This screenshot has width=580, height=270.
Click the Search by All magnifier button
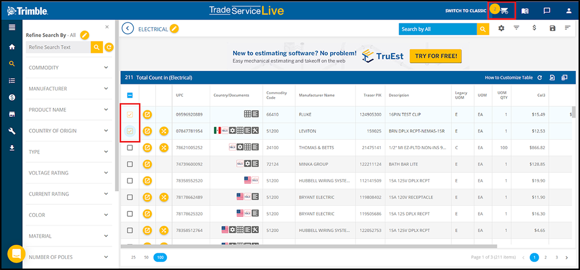point(483,29)
